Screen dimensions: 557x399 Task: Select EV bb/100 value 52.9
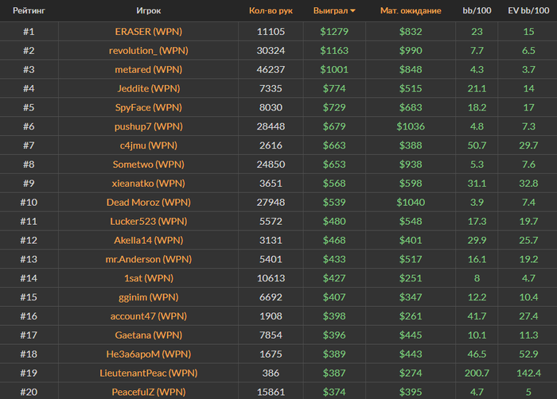coord(528,354)
